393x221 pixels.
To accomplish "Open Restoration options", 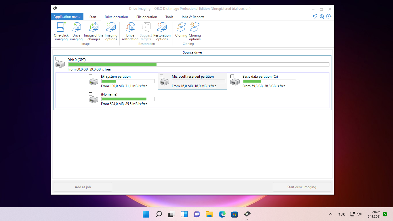I will (x=162, y=32).
